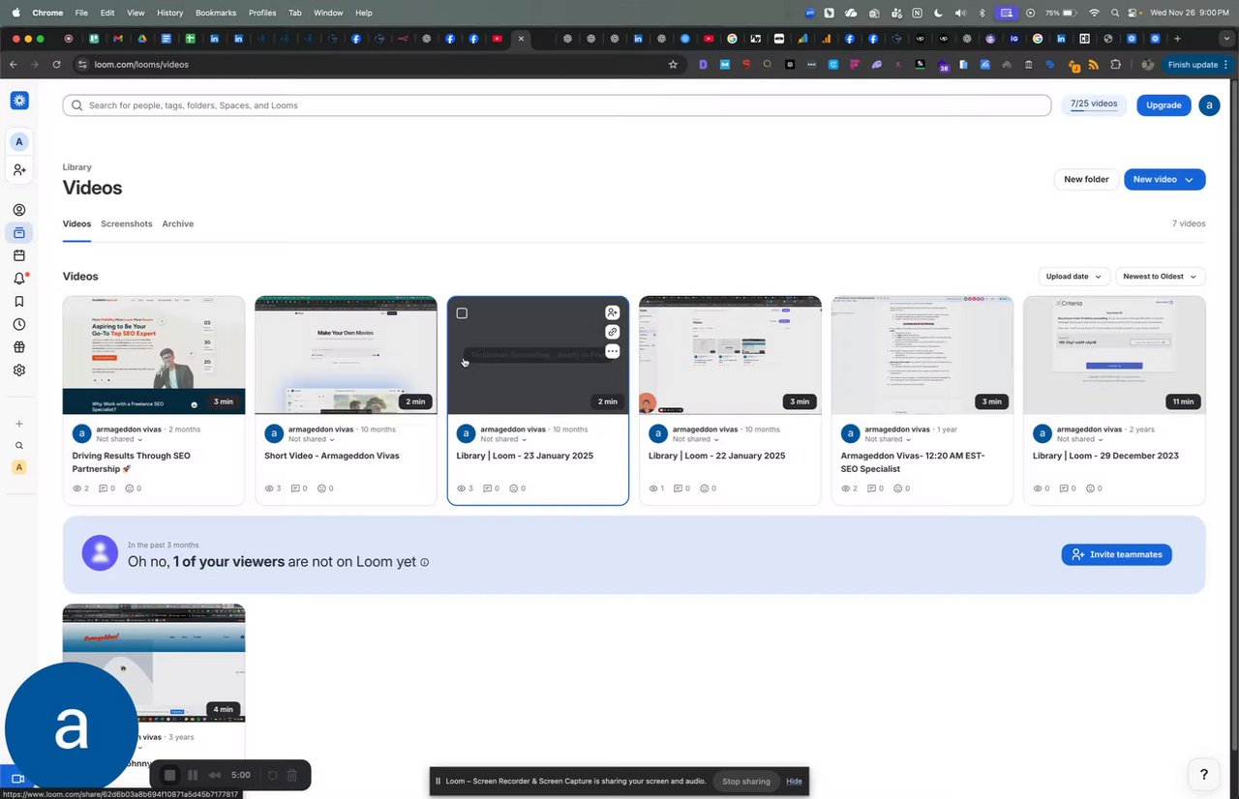Click the comments icon on Short Video card
This screenshot has height=799, width=1239.
(295, 488)
